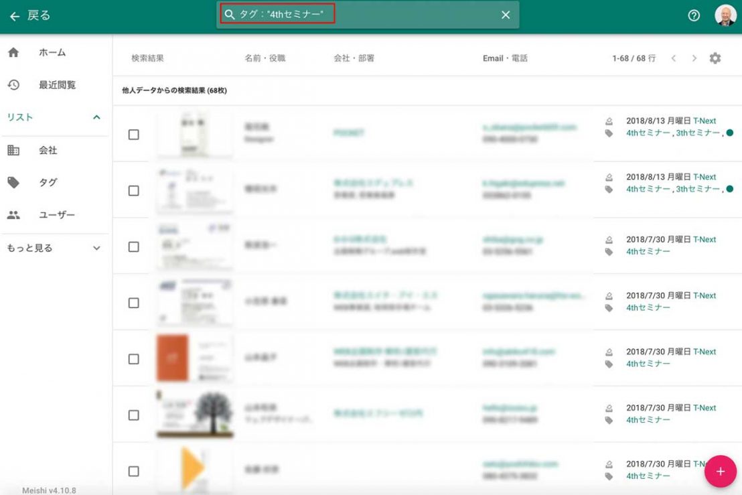
Task: Select the first result row checkbox
Action: 134,135
